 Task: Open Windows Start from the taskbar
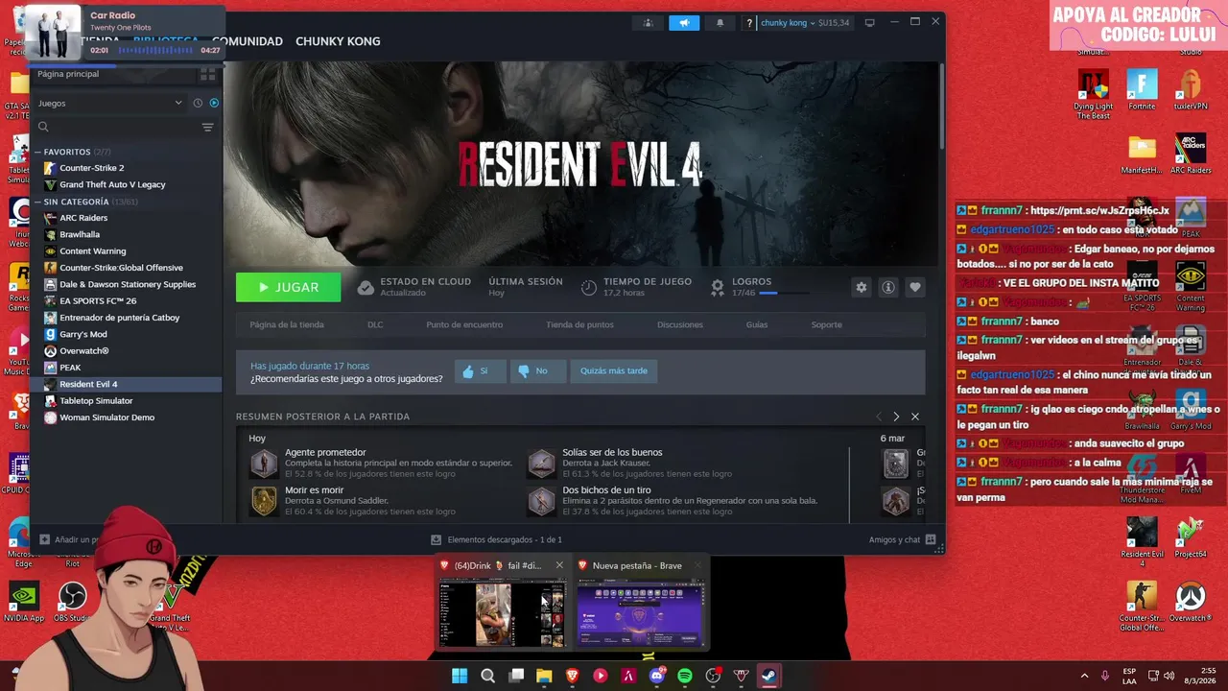(x=460, y=676)
